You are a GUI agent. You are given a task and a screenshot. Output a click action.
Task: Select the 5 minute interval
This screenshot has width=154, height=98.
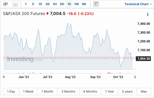click(x=33, y=4)
